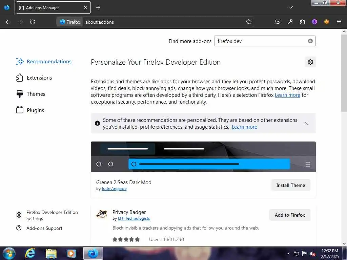347x260 pixels.
Task: Open the Action Center flag icon
Action: (x=305, y=253)
